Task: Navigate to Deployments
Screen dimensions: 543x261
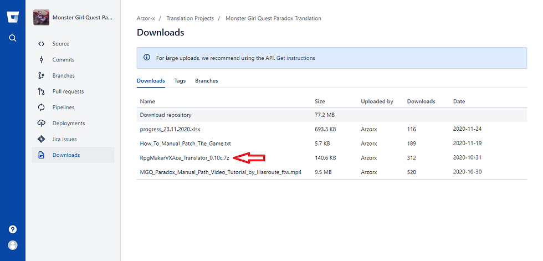Action: click(69, 123)
